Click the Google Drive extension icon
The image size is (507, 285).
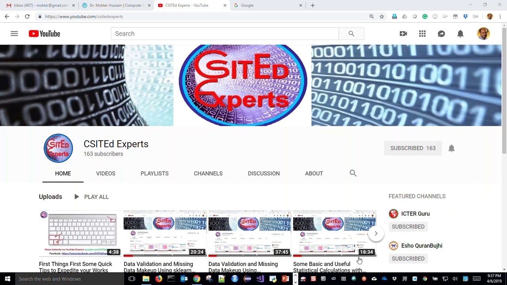click(x=404, y=17)
